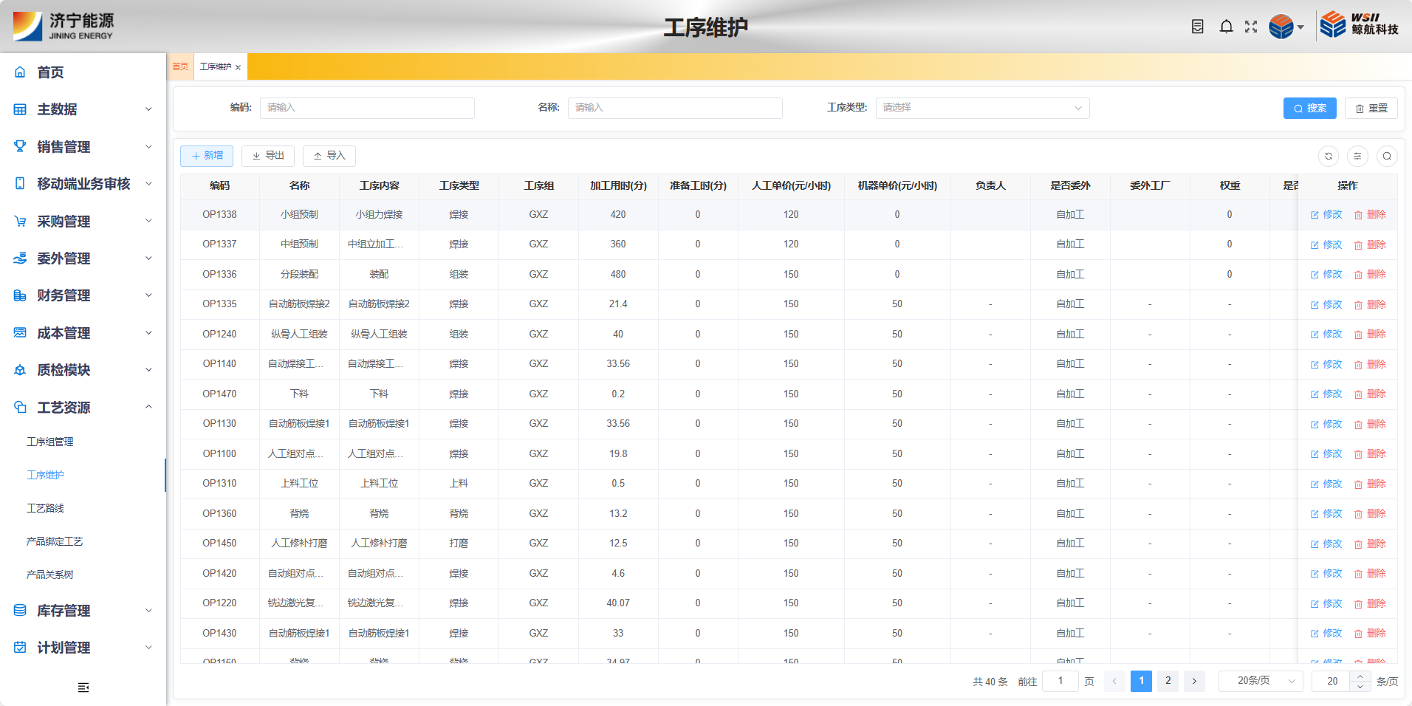Viewport: 1412px width, 706px height.
Task: Go to page 2
Action: click(1168, 681)
